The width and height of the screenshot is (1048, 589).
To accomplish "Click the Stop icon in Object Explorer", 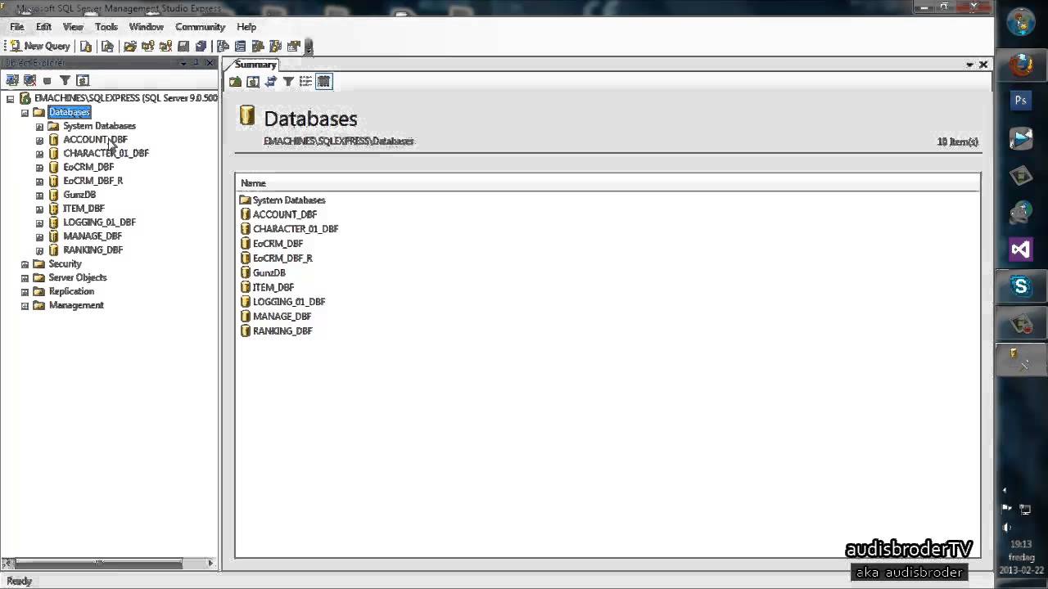I will [x=47, y=80].
